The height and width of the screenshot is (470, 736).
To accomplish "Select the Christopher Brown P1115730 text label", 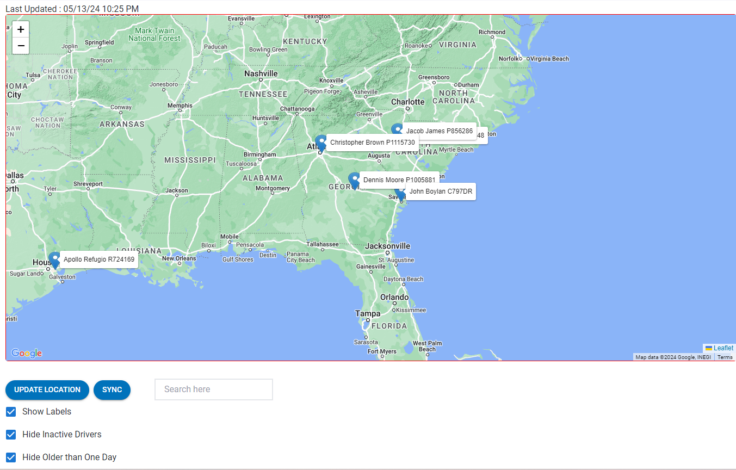I will [x=373, y=143].
